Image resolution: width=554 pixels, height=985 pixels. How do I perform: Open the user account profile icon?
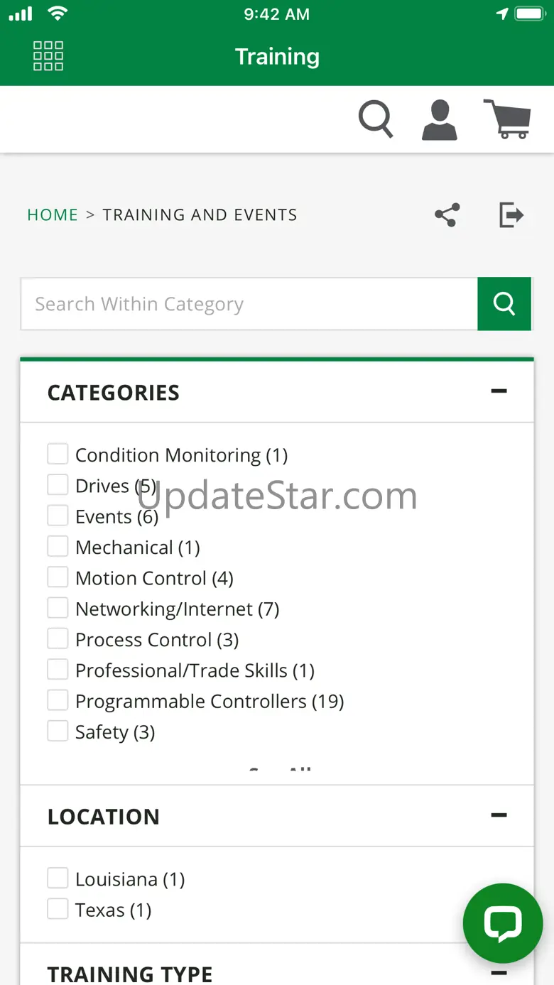click(440, 119)
